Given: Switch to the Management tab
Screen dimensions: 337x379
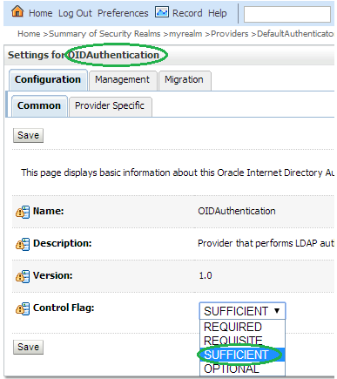Looking at the screenshot, I should coord(122,80).
